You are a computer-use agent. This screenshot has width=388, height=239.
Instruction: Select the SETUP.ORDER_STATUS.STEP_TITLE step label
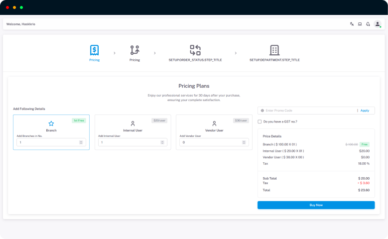195,60
